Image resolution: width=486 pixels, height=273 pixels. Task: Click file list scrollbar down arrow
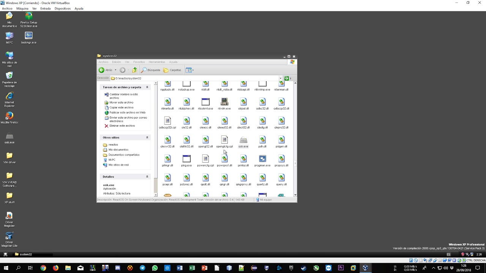(295, 195)
